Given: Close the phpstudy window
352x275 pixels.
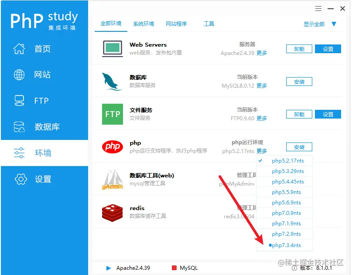Looking at the screenshot, I should [342, 9].
